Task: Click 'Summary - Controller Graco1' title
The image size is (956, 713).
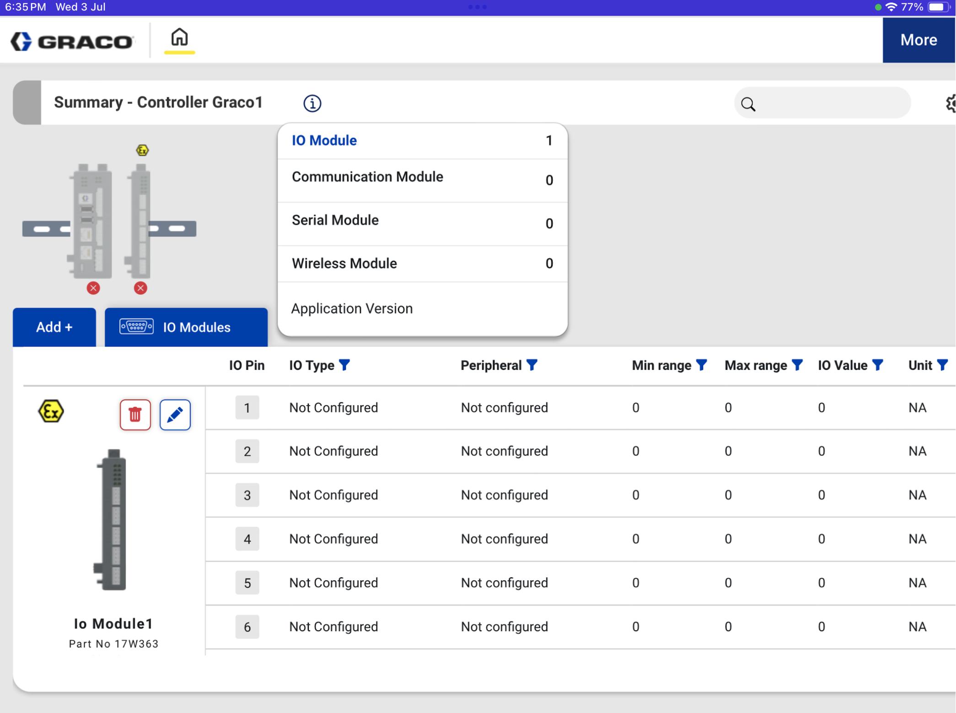Action: 158,102
